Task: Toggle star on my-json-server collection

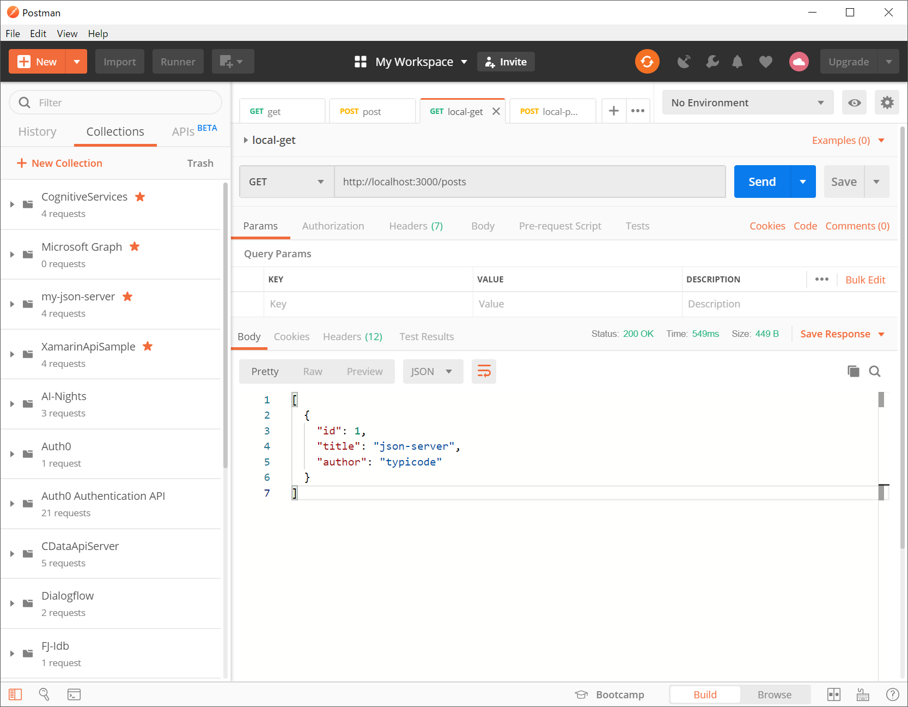Action: point(127,297)
